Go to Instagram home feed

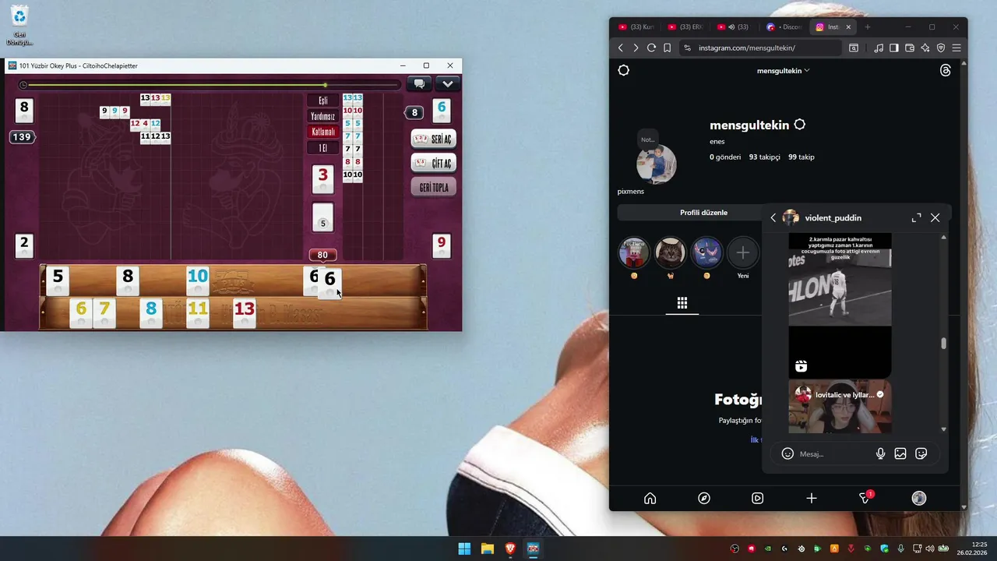pyautogui.click(x=650, y=499)
